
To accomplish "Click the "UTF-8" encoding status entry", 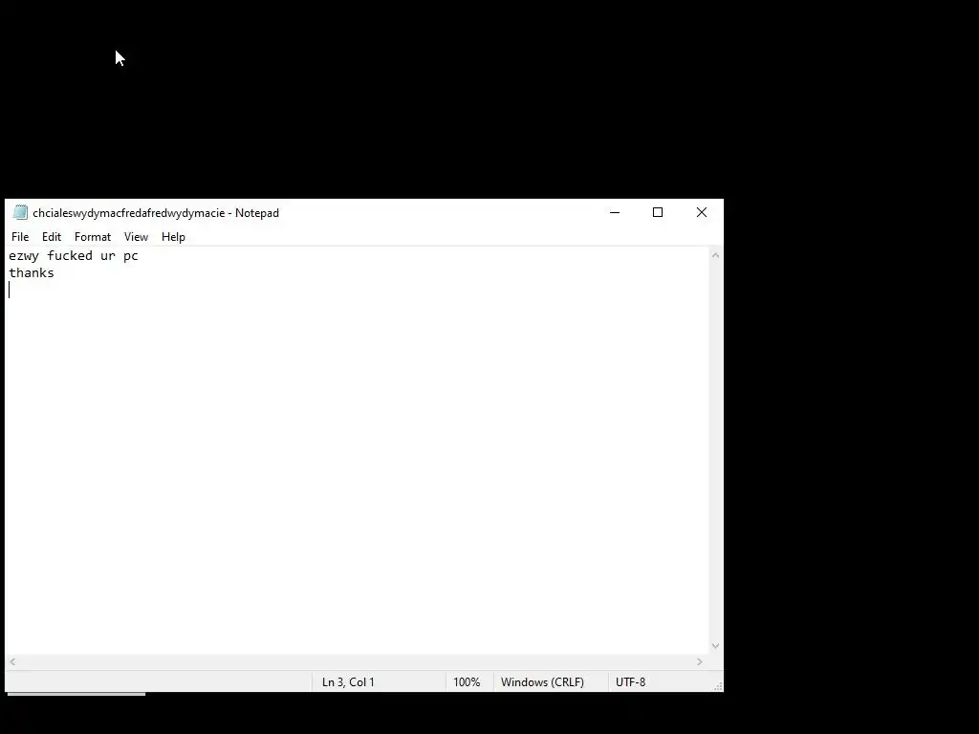I will [631, 682].
